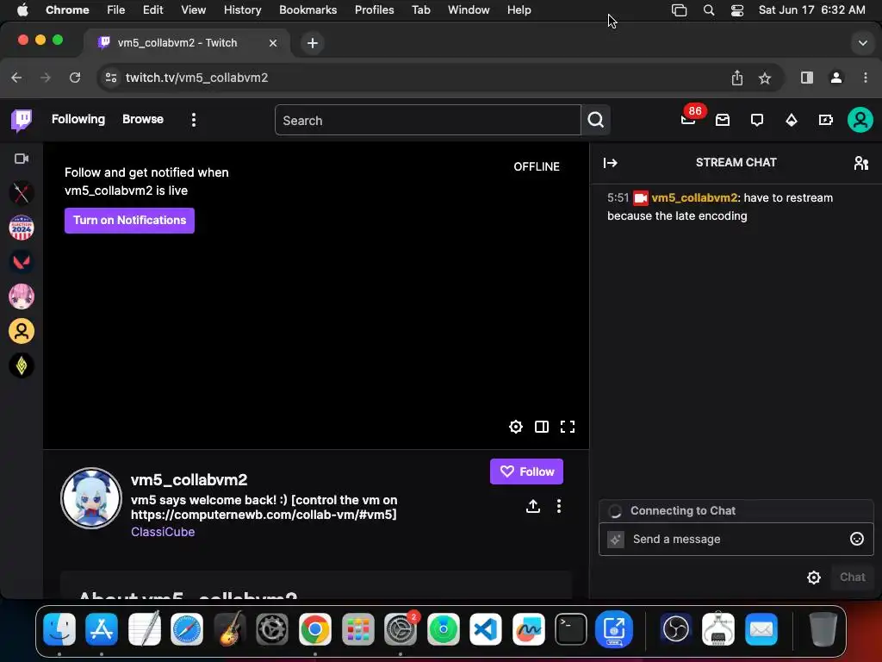Open the yellow person avatar sidebar channel
This screenshot has width=882, height=662.
tap(22, 331)
